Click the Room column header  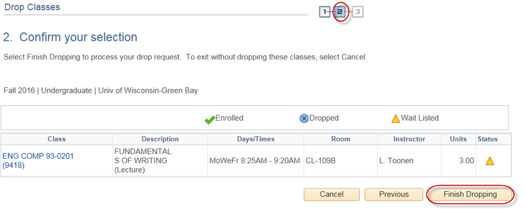click(340, 139)
